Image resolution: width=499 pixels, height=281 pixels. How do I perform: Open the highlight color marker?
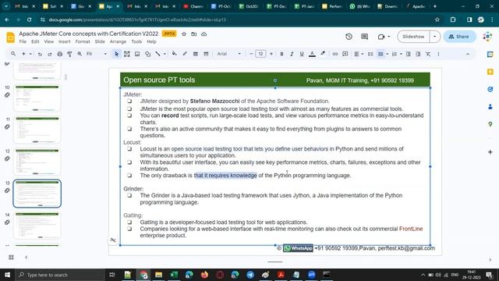[x=323, y=54]
